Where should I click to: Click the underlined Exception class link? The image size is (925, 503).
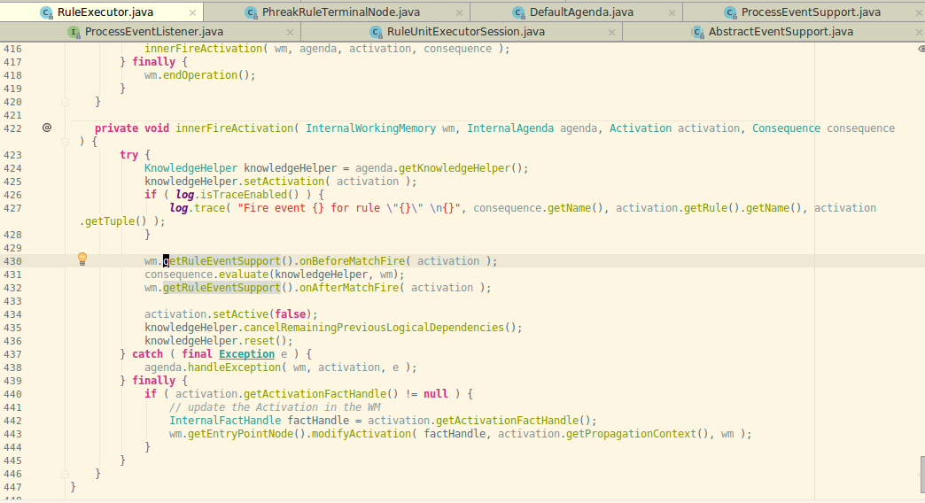pos(246,354)
